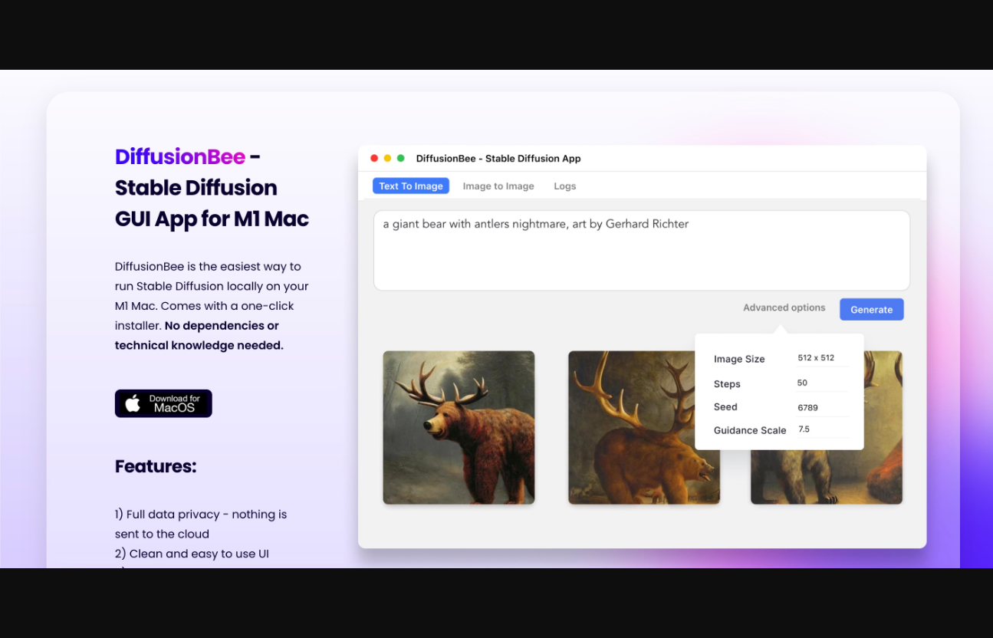Image resolution: width=993 pixels, height=638 pixels.
Task: Click the yellow minimize window dot
Action: [387, 159]
